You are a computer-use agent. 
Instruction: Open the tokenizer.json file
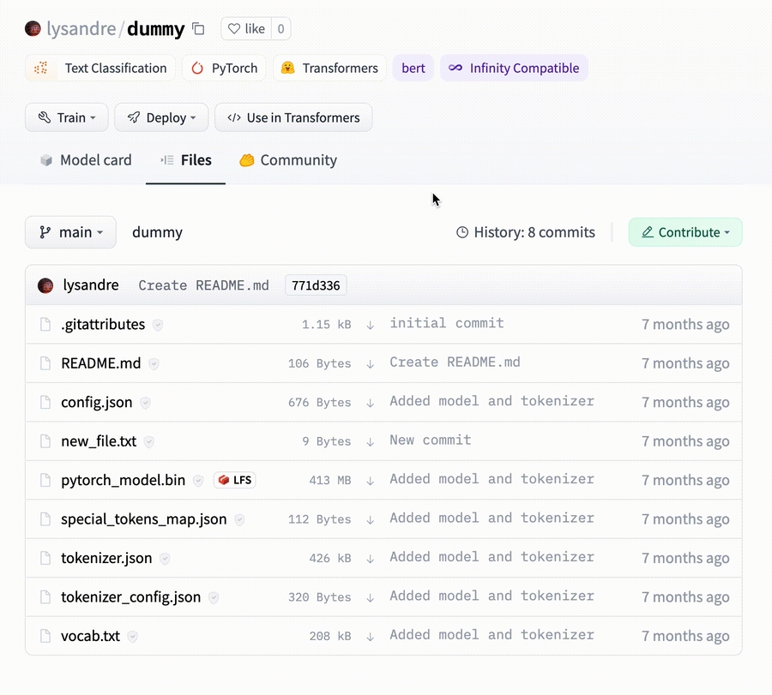pyautogui.click(x=106, y=558)
